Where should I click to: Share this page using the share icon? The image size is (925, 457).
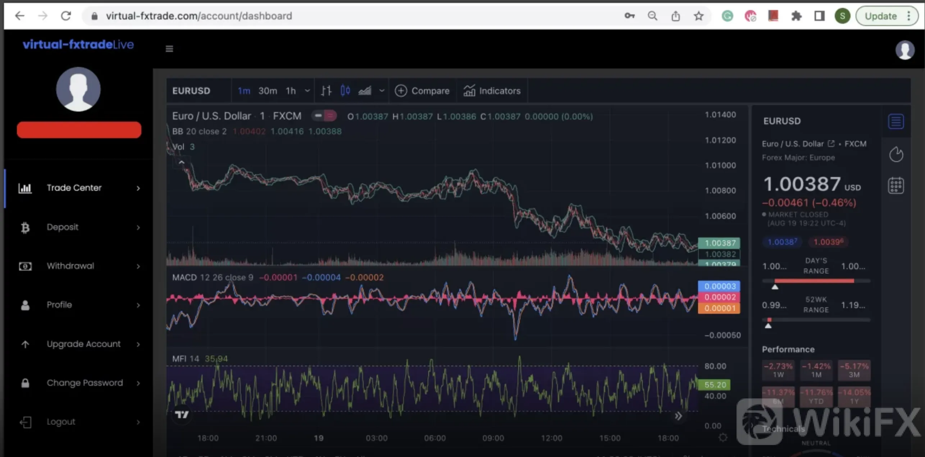675,16
